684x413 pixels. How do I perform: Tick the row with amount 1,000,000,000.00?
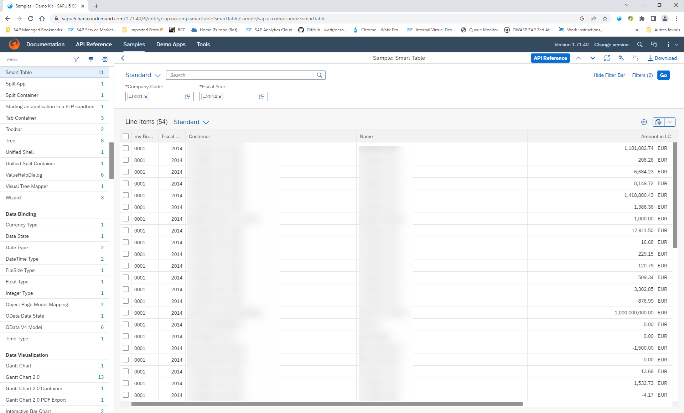coord(126,313)
